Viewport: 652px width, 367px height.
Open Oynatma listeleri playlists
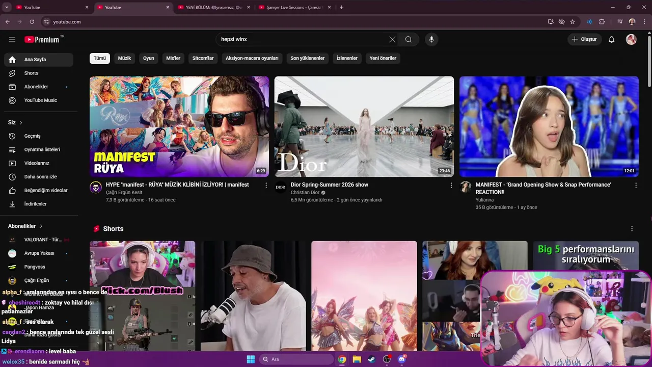pyautogui.click(x=39, y=149)
